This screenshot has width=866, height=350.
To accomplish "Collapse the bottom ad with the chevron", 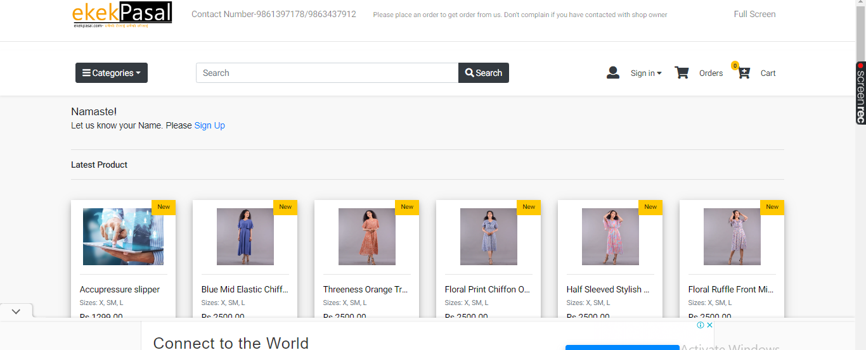I will [16, 311].
